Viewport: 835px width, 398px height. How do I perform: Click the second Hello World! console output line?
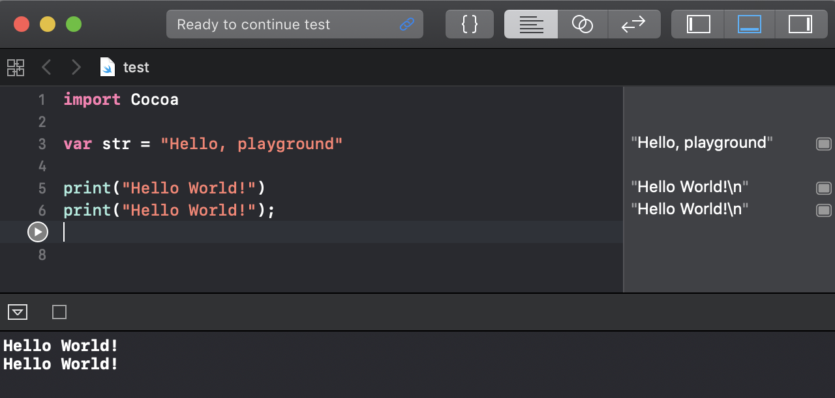coord(61,363)
